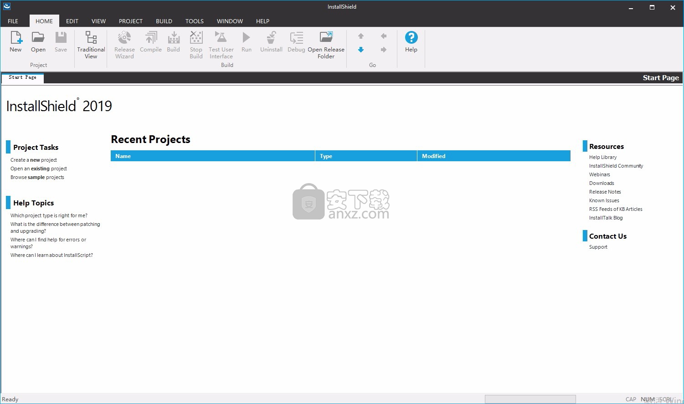The image size is (684, 404).
Task: Select the HOME ribbon tab
Action: [x=44, y=21]
